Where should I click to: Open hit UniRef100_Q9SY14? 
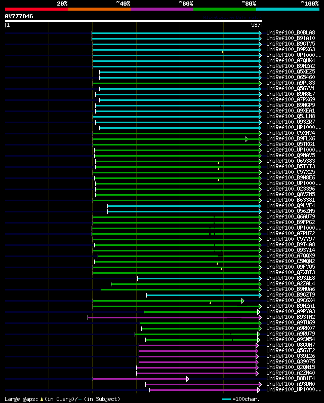(291, 250)
